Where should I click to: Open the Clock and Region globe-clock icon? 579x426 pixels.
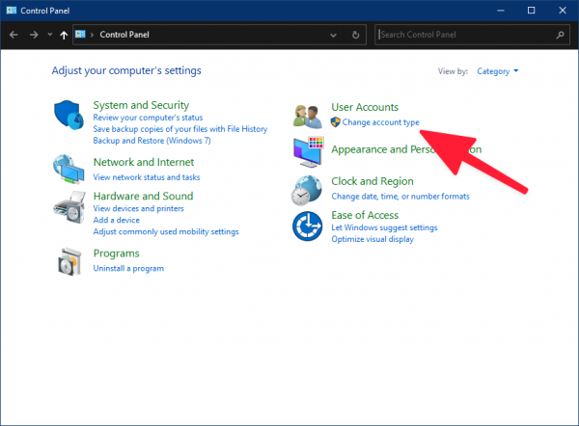tap(307, 190)
